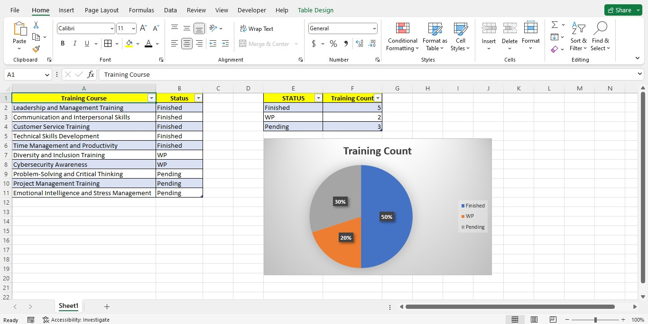
Task: Expand the font size dropdown
Action: click(133, 28)
